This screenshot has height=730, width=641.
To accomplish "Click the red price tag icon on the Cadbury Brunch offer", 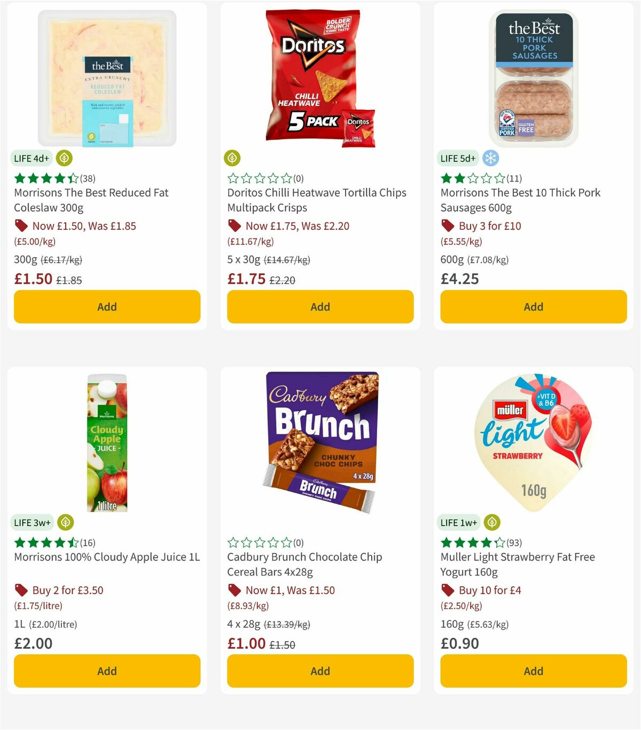I will 234,590.
